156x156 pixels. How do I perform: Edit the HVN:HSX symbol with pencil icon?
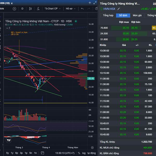click(119, 9)
